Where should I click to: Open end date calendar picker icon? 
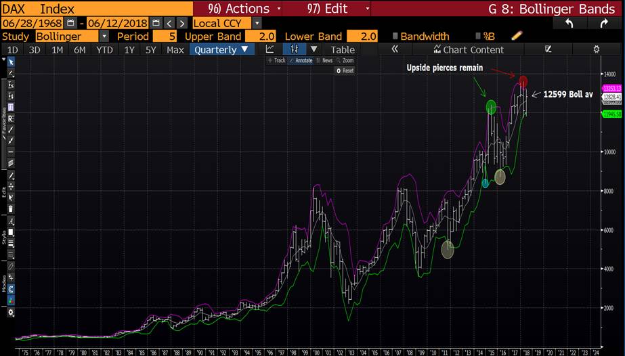click(x=156, y=23)
